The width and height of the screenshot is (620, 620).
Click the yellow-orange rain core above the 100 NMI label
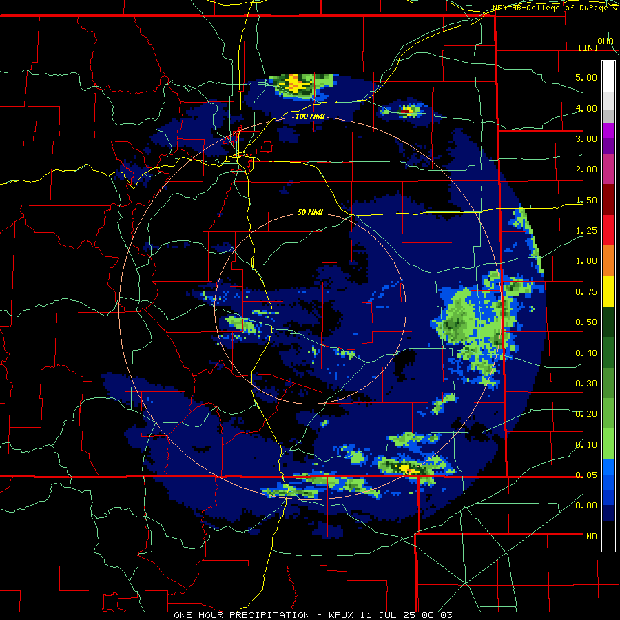(295, 83)
